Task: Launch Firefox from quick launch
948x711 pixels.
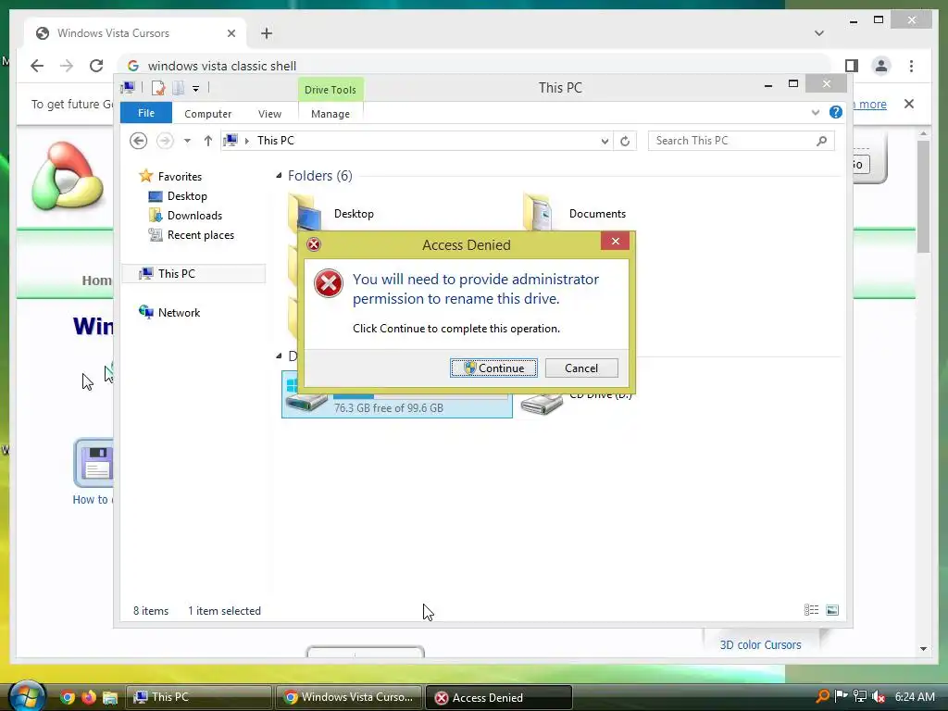Action: point(88,697)
